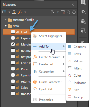This screenshot has height=107, width=93.
Task: Open dropdown arrow next to fx icon
Action: coord(25,12)
